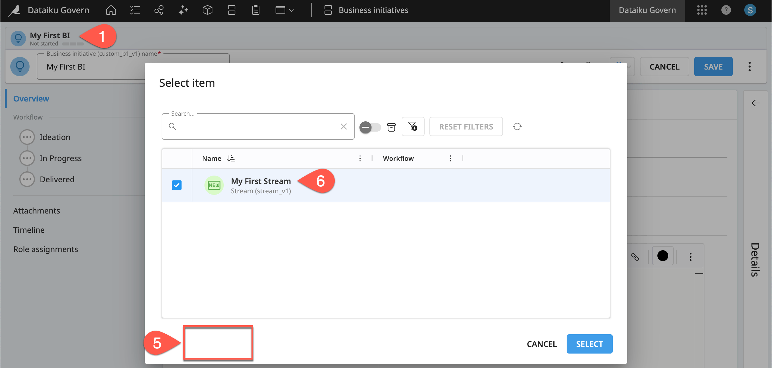Screen dimensions: 772x368
Task: Dismiss the dialog using CANCEL
Action: [x=541, y=344]
